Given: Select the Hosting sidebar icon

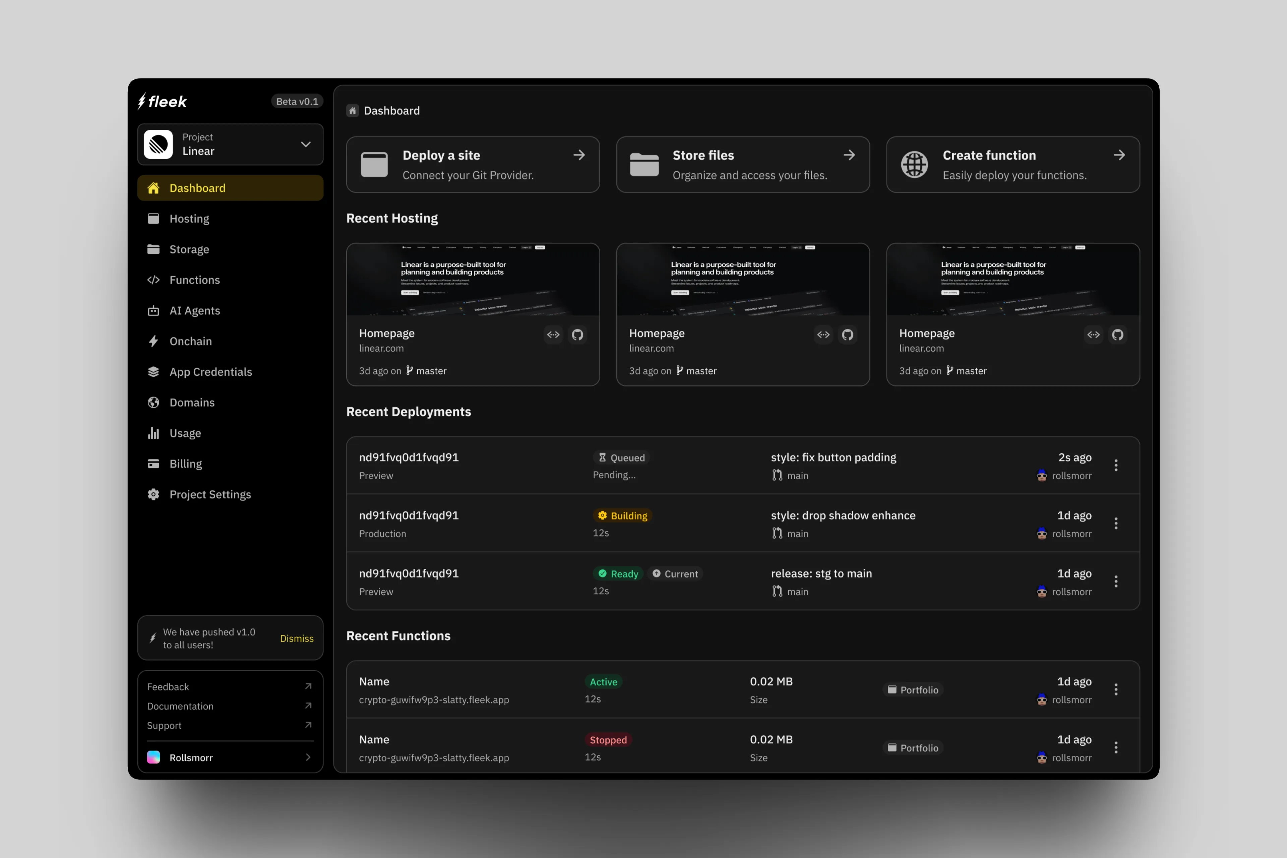Looking at the screenshot, I should [x=154, y=218].
